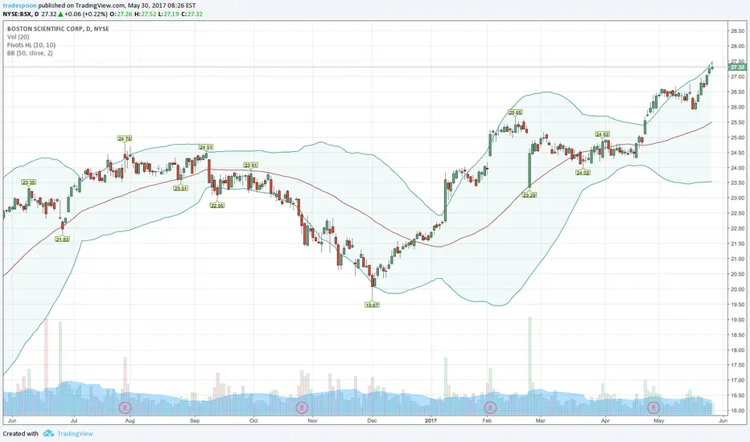Click the pivot high label 23.35
Image resolution: width=750 pixels, height=442 pixels.
(29, 182)
